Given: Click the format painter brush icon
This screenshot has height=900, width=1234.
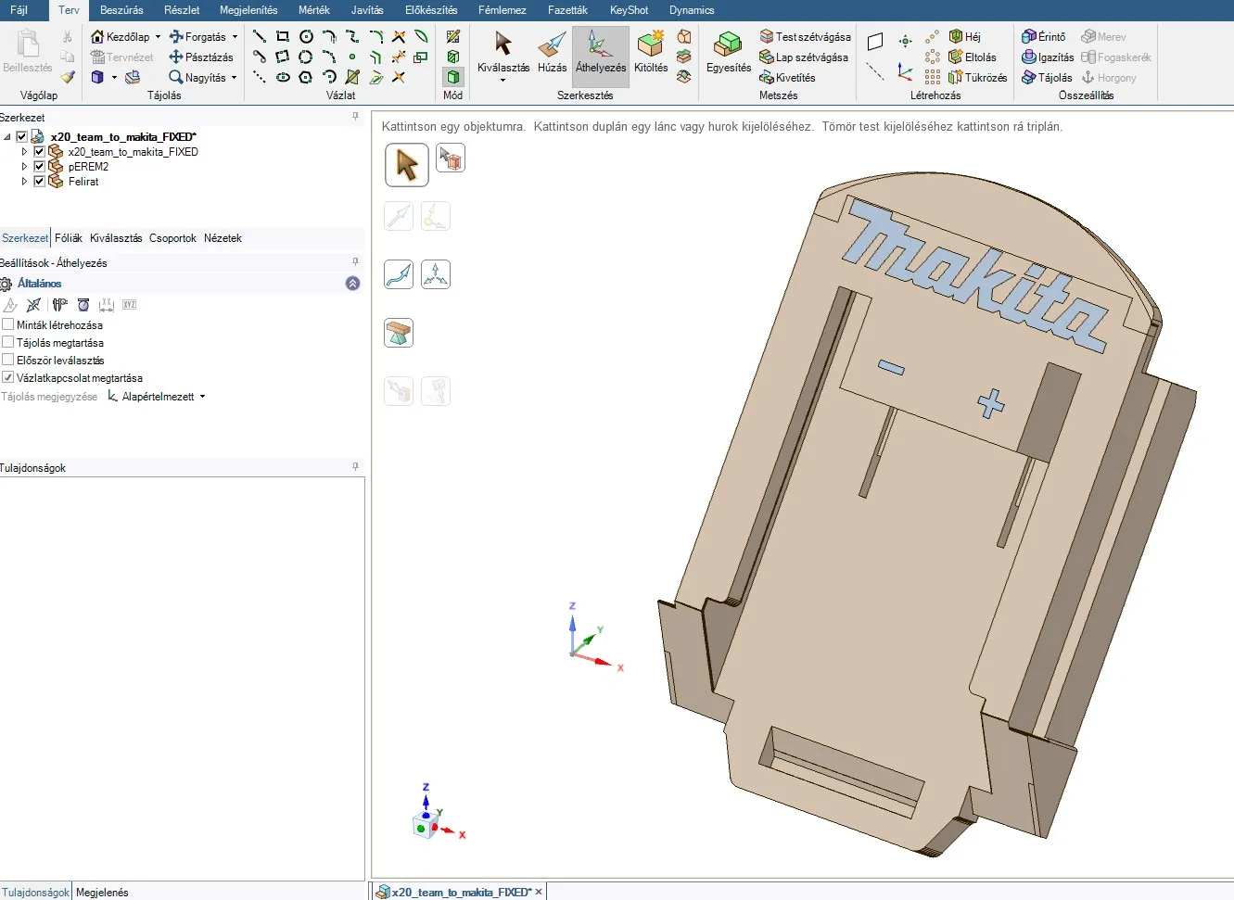Looking at the screenshot, I should coord(68,78).
